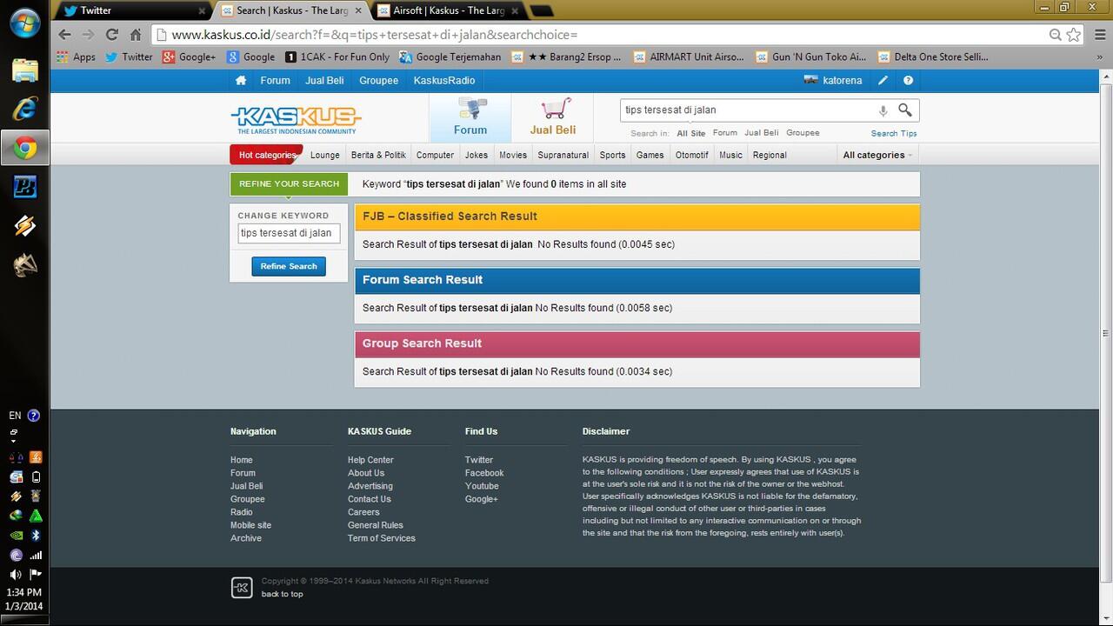
Task: Click the search magnifier button
Action: (905, 110)
